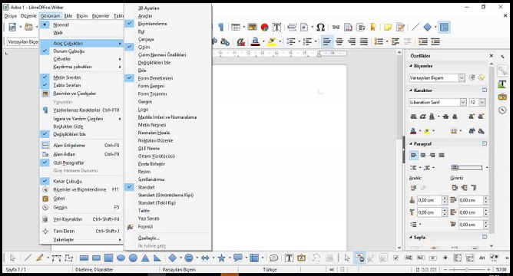Open the Kaydırma çubukları submenu
513x276 pixels.
pos(81,67)
